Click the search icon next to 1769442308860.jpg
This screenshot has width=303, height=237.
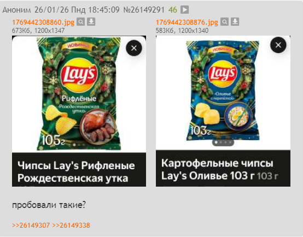tap(80, 22)
